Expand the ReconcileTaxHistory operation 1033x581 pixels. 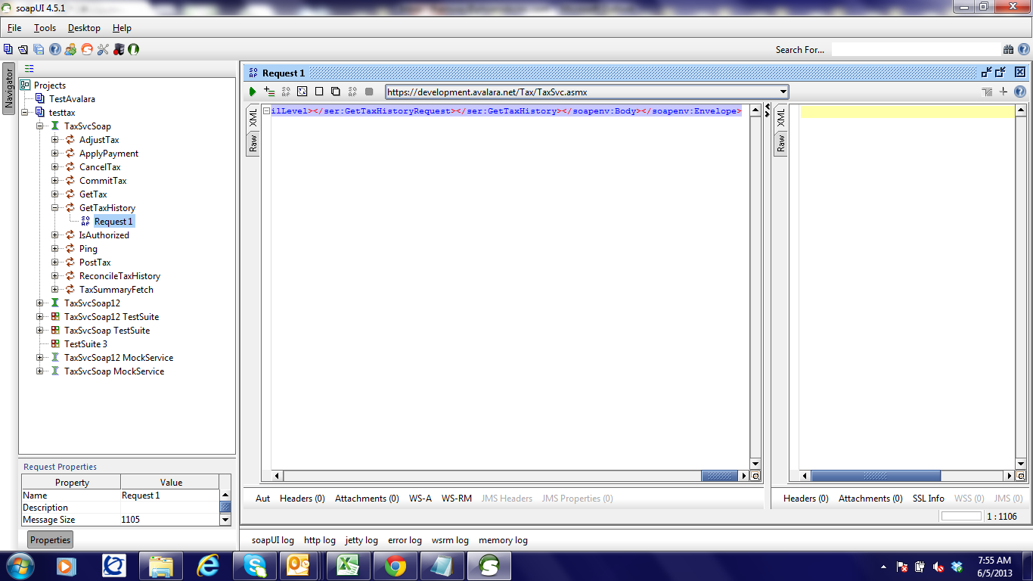pos(55,276)
